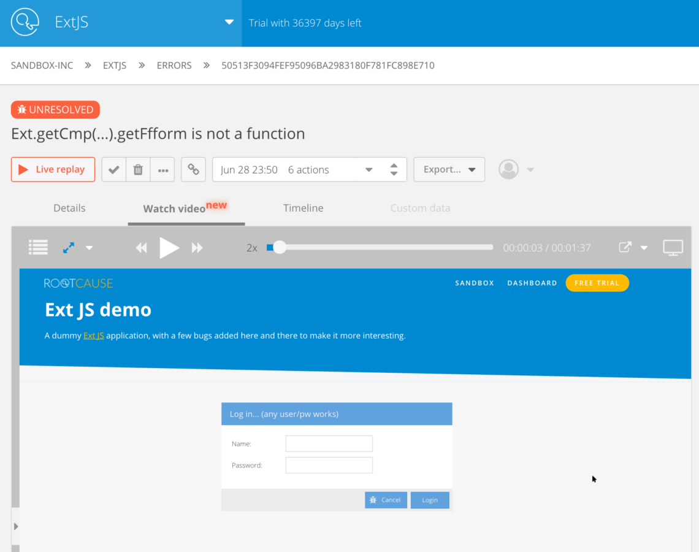Click the expand fullscreen arrows icon
The height and width of the screenshot is (552, 699).
pyautogui.click(x=69, y=248)
